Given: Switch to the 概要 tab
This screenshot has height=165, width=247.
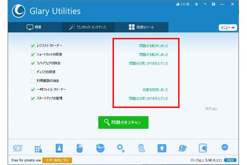Looking at the screenshot, I should coord(35,27).
